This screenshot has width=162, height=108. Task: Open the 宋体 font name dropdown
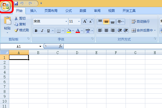pos(66,21)
